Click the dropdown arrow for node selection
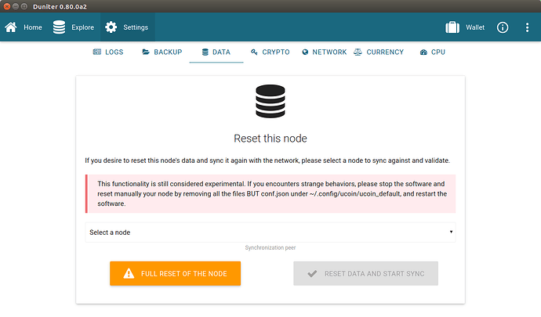541x317 pixels. pyautogui.click(x=451, y=232)
